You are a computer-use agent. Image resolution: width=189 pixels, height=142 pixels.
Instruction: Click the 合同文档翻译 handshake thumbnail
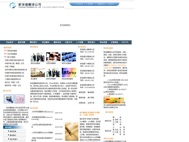pyautogui.click(x=53, y=57)
